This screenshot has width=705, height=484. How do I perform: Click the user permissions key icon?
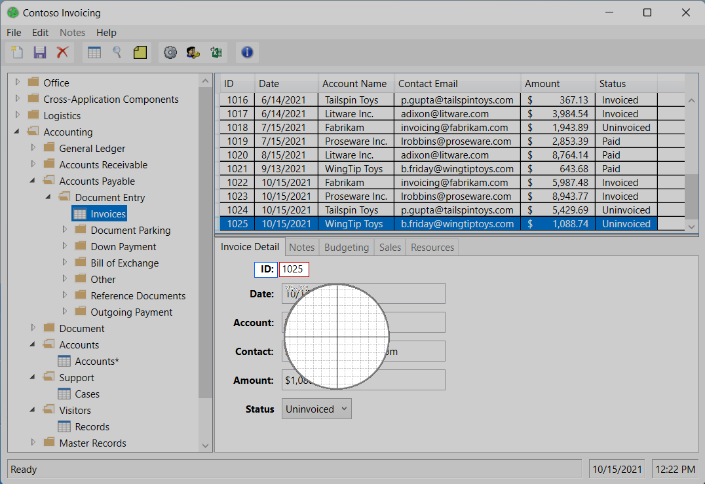[193, 52]
